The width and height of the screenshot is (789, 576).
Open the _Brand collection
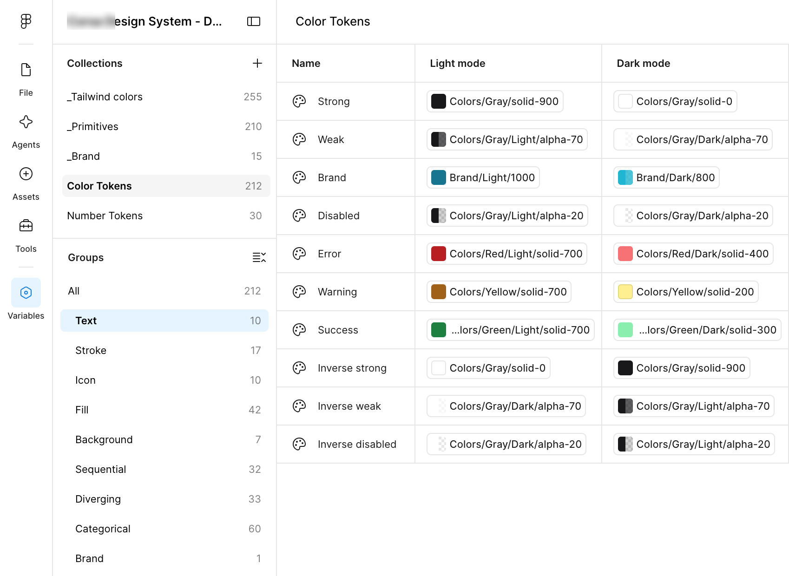coord(165,156)
